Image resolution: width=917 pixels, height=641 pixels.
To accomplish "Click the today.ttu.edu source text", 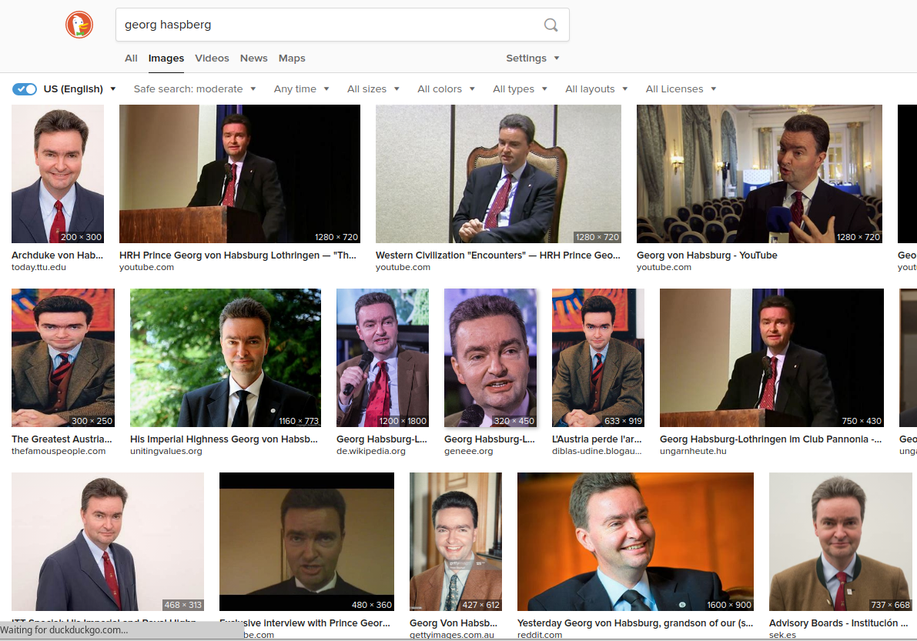I will (x=38, y=267).
